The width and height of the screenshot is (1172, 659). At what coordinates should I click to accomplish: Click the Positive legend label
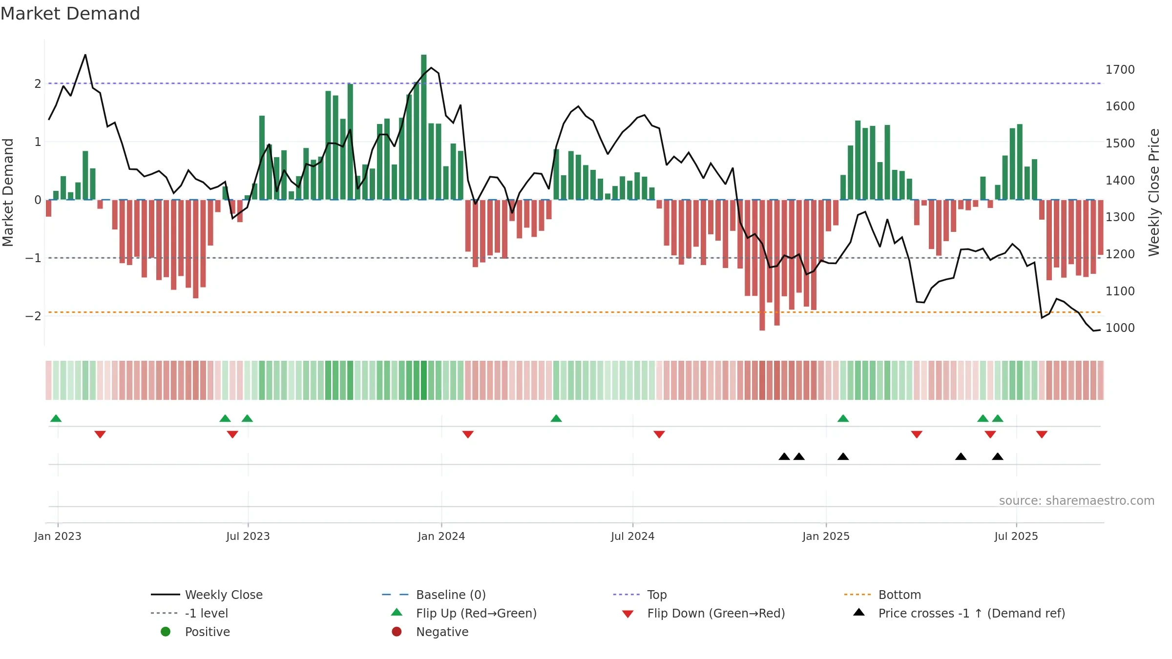coord(207,632)
